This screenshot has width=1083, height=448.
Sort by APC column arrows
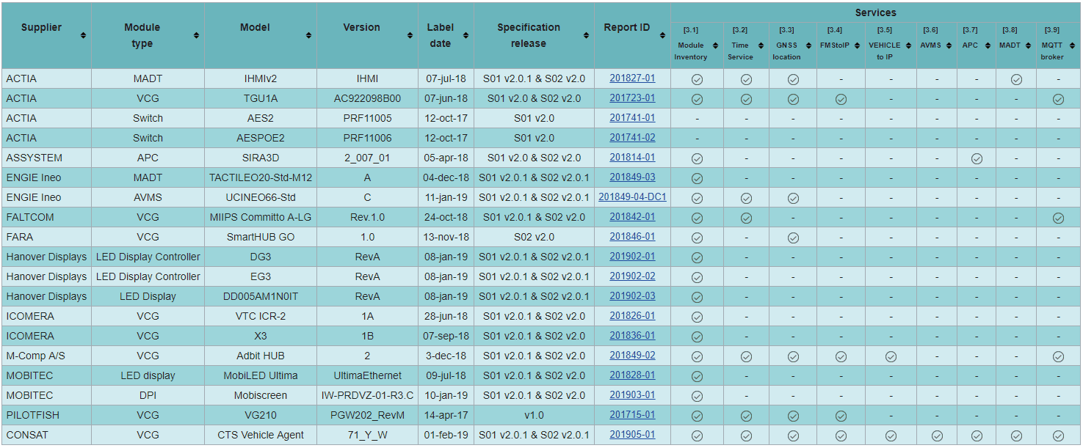[988, 45]
